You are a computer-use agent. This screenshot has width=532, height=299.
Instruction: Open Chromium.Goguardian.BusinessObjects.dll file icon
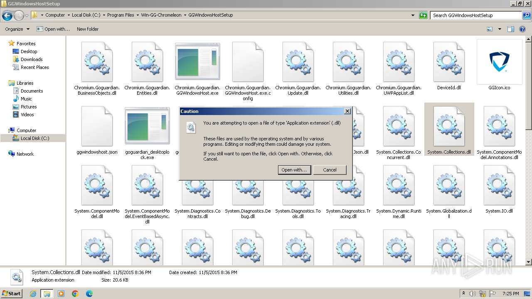click(x=97, y=62)
